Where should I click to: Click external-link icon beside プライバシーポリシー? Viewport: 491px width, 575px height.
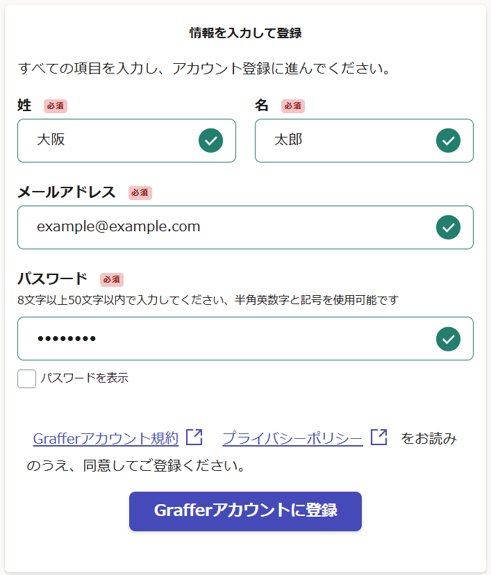pos(378,437)
